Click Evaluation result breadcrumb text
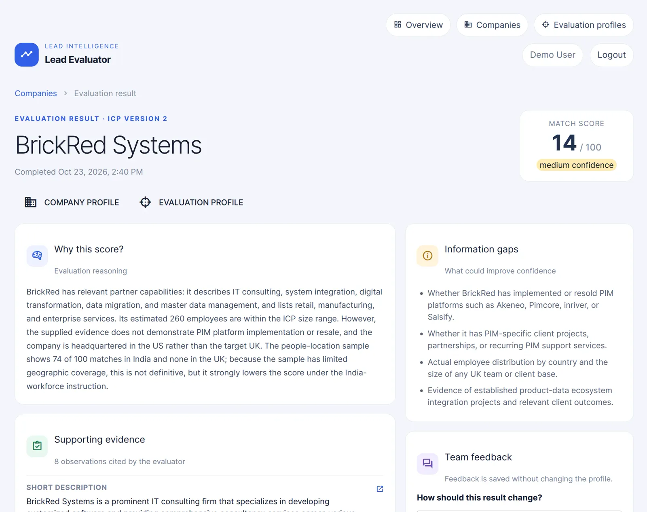The image size is (647, 512). coord(105,93)
